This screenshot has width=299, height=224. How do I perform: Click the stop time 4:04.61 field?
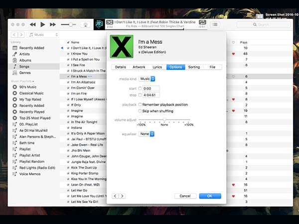pyautogui.click(x=151, y=95)
